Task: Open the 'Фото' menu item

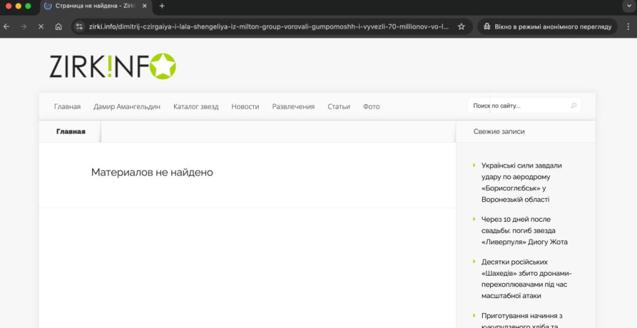Action: 371,107
